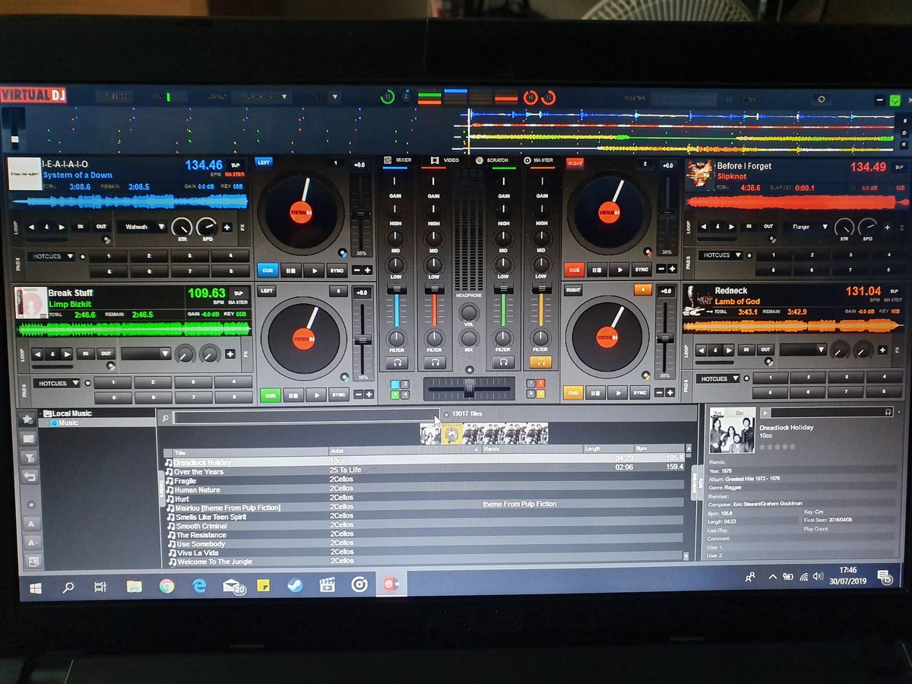Viewport: 912px width, 684px height.
Task: Toggle SYNC on the Before I Forget deck
Action: (x=641, y=269)
